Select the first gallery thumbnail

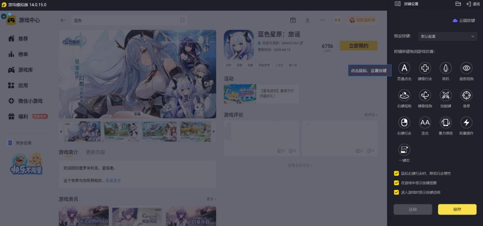[83, 132]
